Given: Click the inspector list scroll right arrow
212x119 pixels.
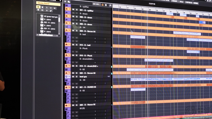Looking at the screenshot, I should pos(57,36).
